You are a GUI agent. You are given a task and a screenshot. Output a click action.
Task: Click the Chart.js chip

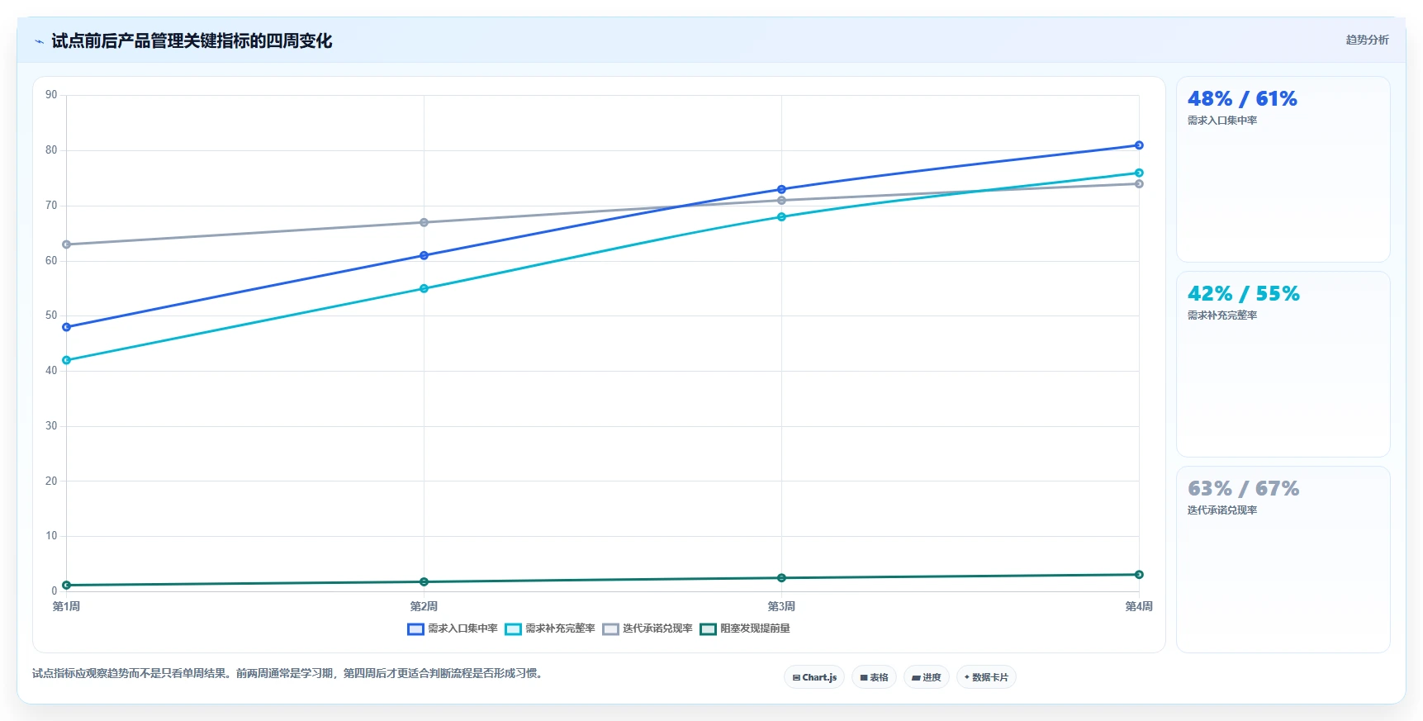tap(814, 677)
